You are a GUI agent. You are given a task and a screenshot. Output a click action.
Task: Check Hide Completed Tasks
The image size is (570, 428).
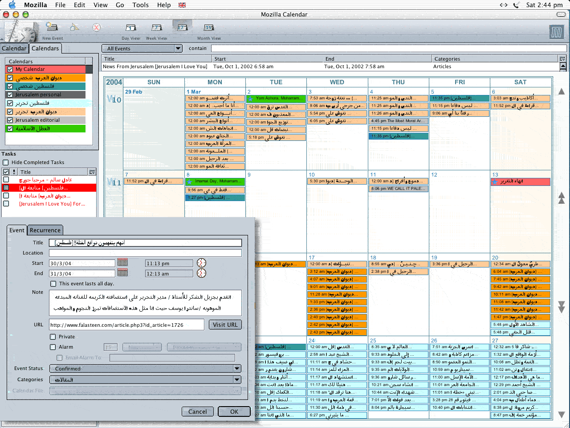6,162
